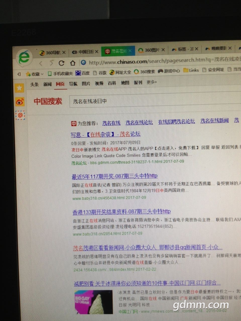Screen dimensions: 241x321
Task: Click the URL text bbs.gdmm.com/thread-3118237-1-1.html
Action: coord(126,162)
